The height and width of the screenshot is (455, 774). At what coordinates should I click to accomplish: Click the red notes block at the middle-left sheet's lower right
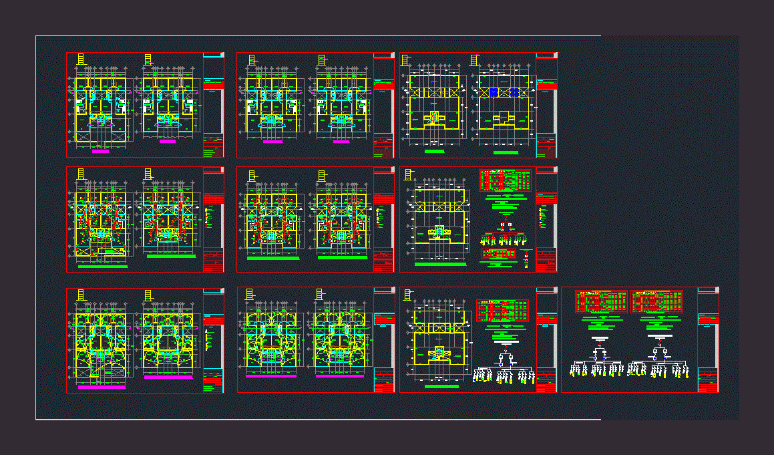213,259
